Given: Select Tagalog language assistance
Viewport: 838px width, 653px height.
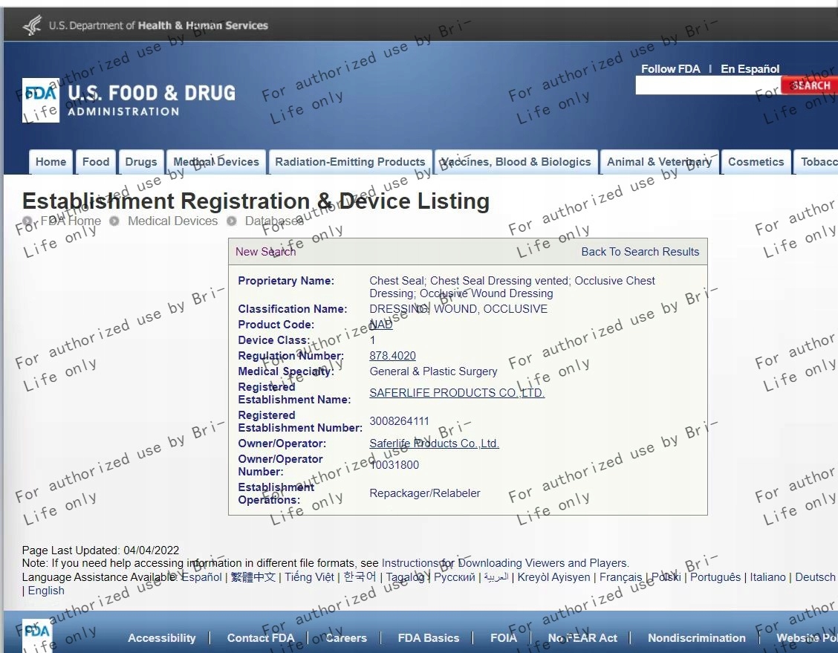Looking at the screenshot, I should [406, 577].
